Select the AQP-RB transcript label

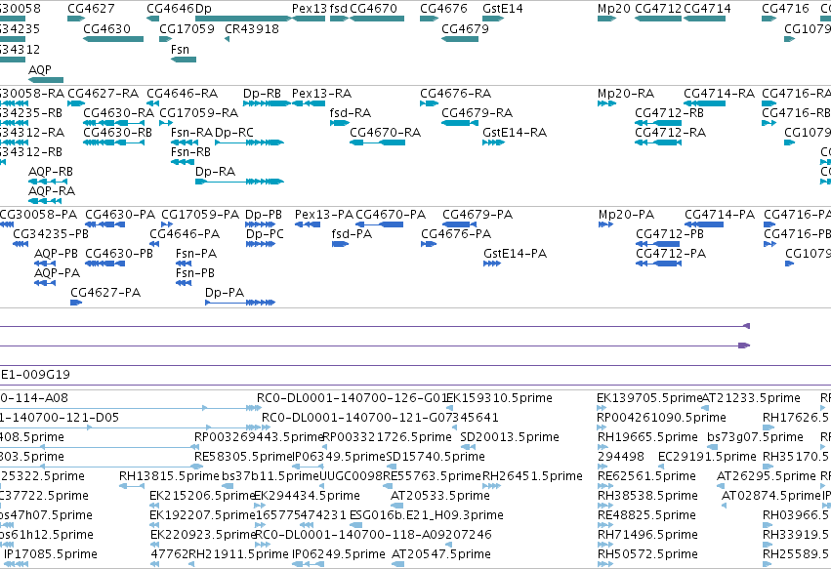pyautogui.click(x=51, y=172)
